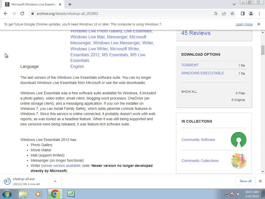Bookmark this page with the star icon
The image size is (265, 199).
(x=232, y=13)
